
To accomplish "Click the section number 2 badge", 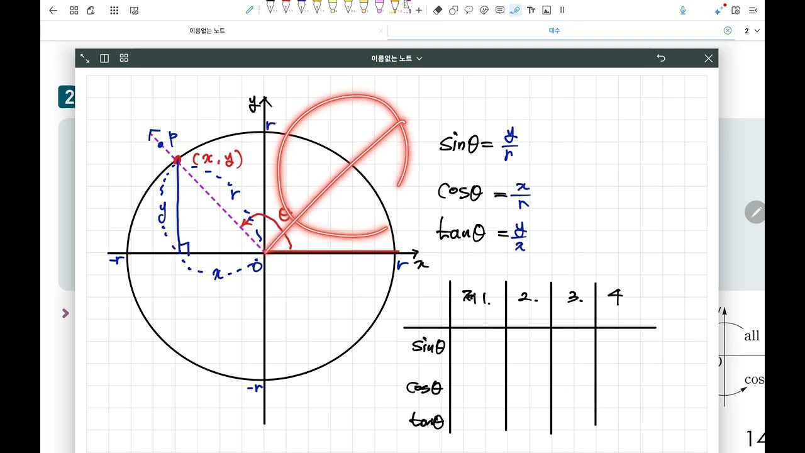I will click(67, 97).
